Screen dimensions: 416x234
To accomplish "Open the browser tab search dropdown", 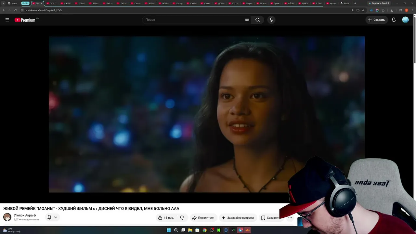I will point(3,3).
